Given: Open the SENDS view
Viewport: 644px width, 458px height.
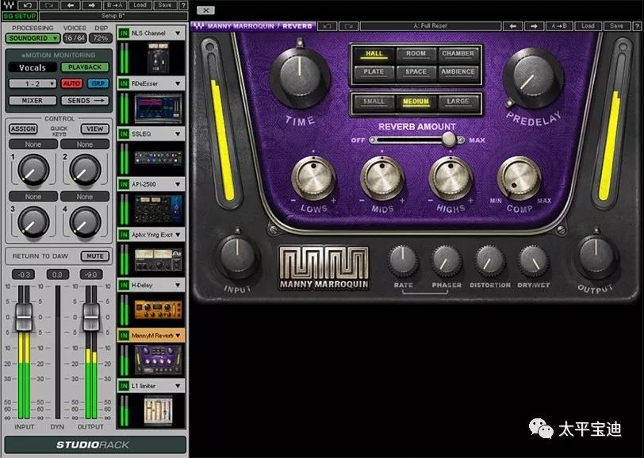Looking at the screenshot, I should tap(85, 100).
